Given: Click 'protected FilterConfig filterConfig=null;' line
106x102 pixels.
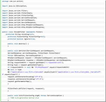Looking at the screenshot, I should tap(26, 37).
